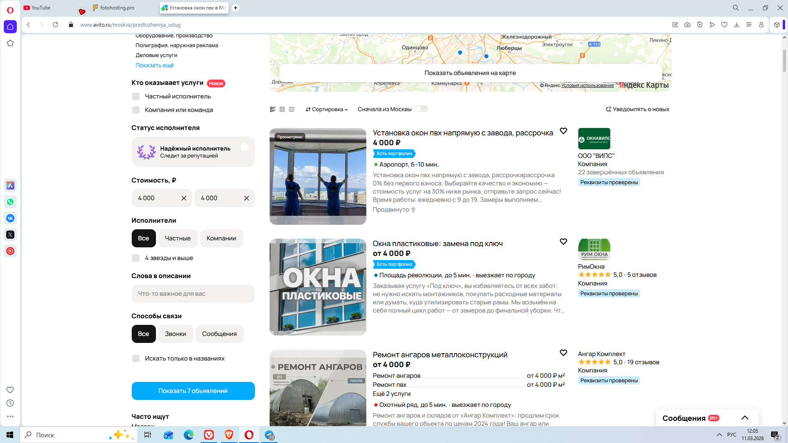Image resolution: width=788 pixels, height=443 pixels.
Task: Check the Частный исполнитель checkbox
Action: (x=136, y=96)
